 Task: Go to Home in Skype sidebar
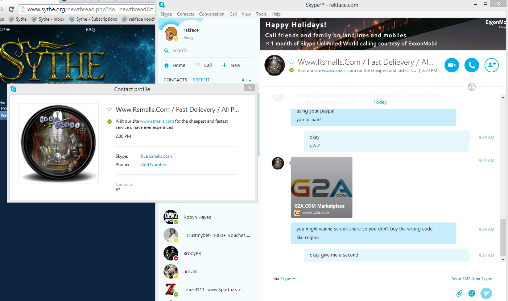click(174, 65)
